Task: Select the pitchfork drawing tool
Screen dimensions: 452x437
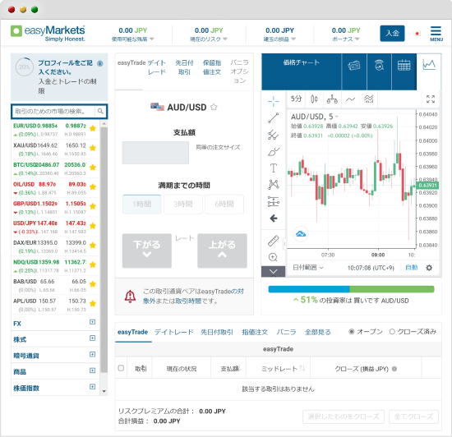Action: pos(274,135)
